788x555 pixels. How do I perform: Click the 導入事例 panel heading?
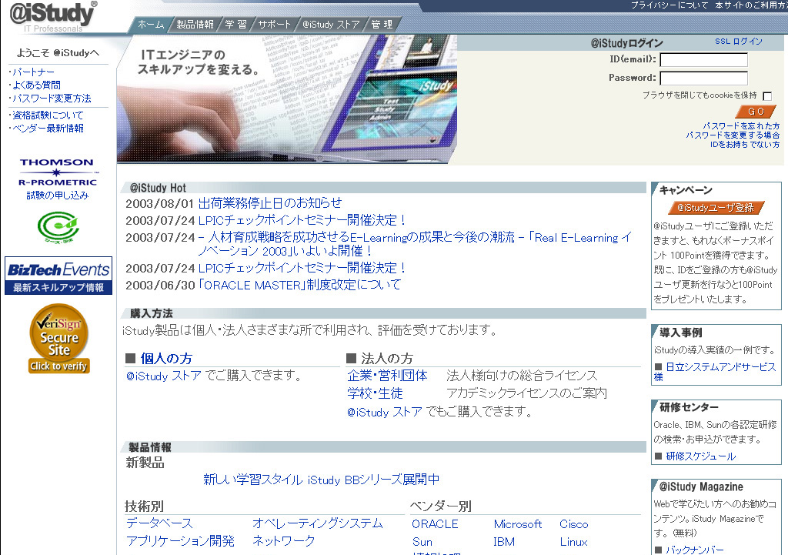pyautogui.click(x=681, y=333)
